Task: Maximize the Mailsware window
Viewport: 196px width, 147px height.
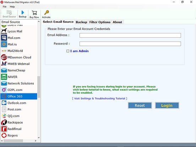Action: (183, 2)
